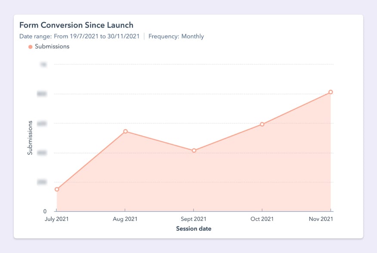Click the 'Form Conversion Since Launch' title

[x=76, y=25]
